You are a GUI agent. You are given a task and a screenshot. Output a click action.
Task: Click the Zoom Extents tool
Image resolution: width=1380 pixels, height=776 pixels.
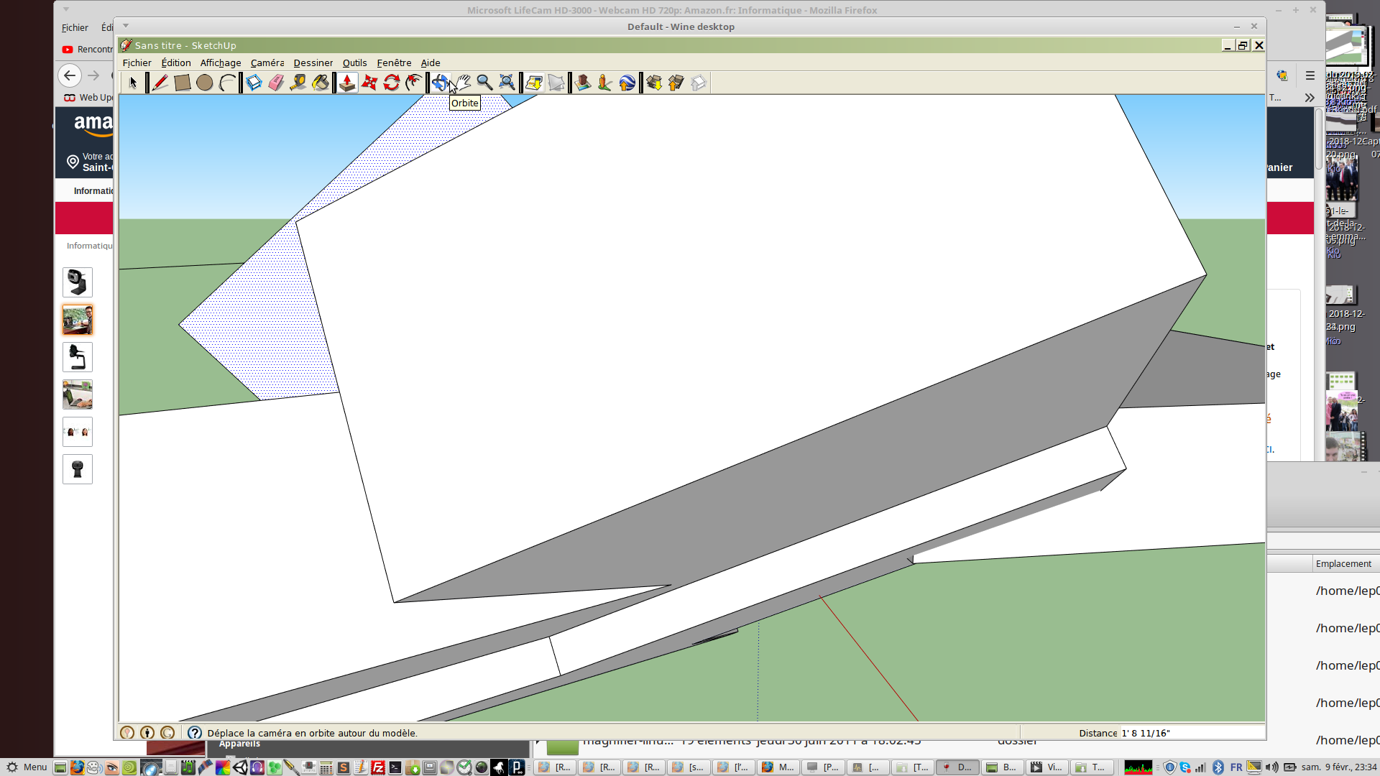[507, 83]
